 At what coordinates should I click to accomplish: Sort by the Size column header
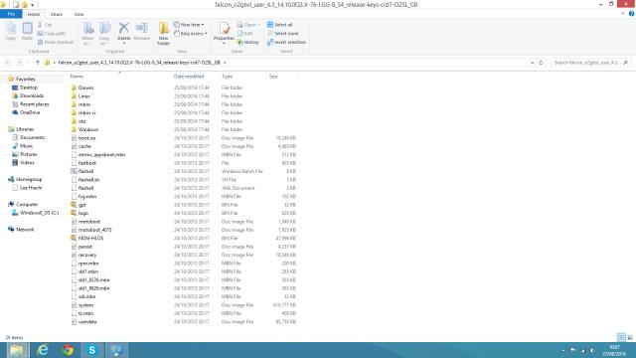coord(273,77)
